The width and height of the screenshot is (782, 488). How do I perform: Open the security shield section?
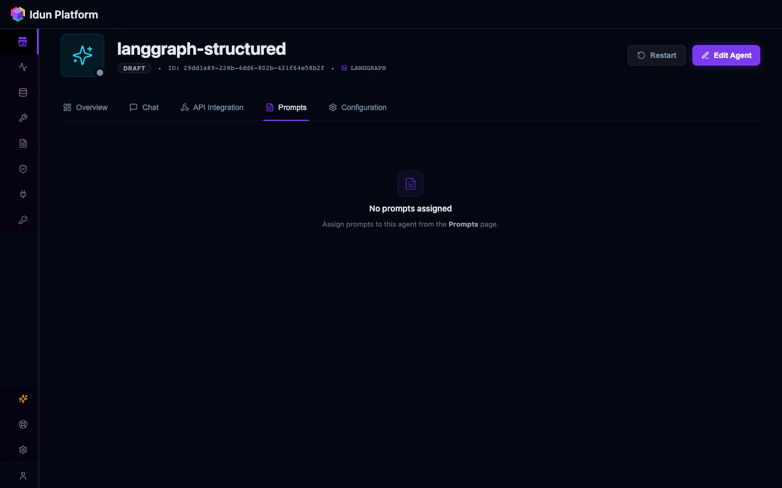click(x=23, y=169)
